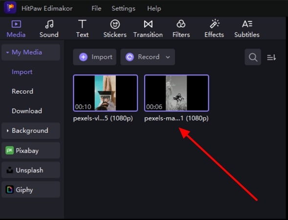Open the Effects tab
Viewport: 288px width, 220px height.
click(x=214, y=29)
